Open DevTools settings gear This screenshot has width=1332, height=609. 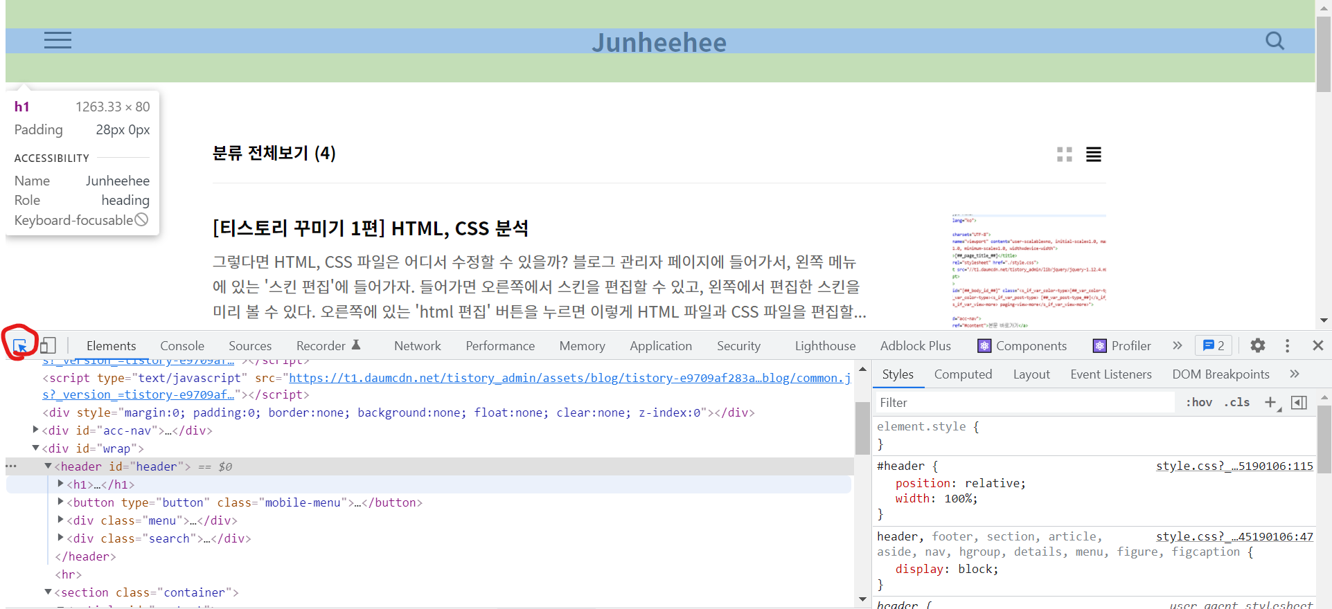[x=1258, y=345]
